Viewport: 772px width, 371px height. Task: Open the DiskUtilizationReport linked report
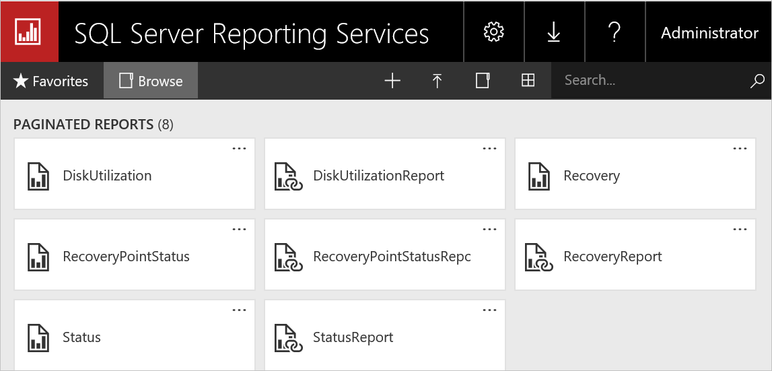click(x=378, y=176)
